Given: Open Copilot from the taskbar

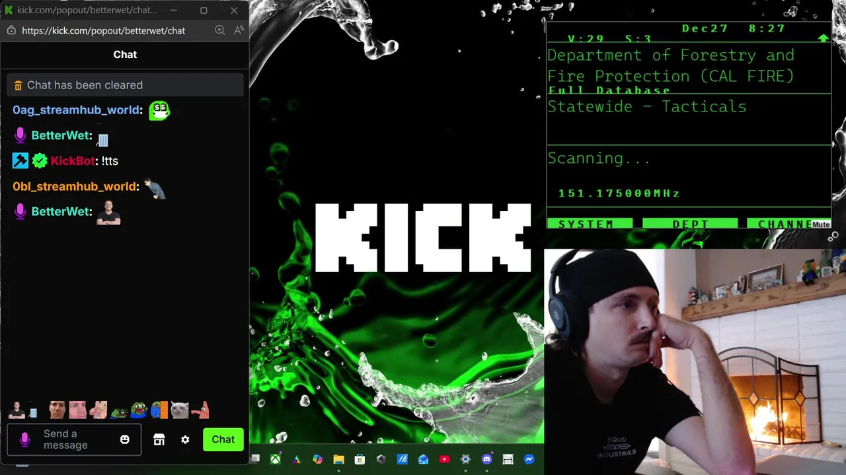Looking at the screenshot, I should (x=317, y=459).
